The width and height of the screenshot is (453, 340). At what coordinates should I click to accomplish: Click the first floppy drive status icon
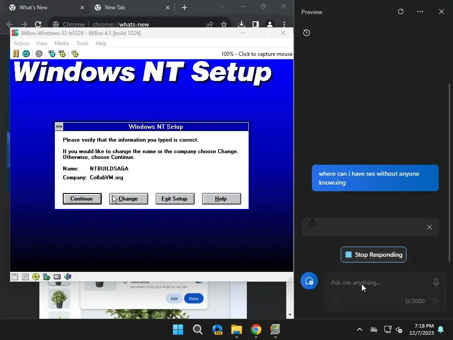[x=15, y=277]
